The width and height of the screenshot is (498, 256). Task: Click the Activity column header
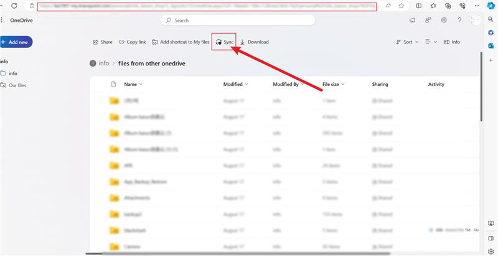(x=436, y=84)
